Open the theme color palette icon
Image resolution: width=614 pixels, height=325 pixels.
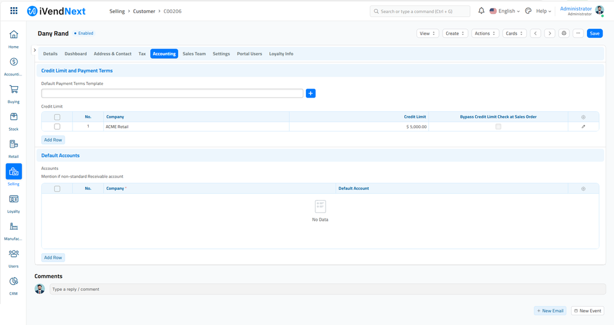[x=528, y=11]
